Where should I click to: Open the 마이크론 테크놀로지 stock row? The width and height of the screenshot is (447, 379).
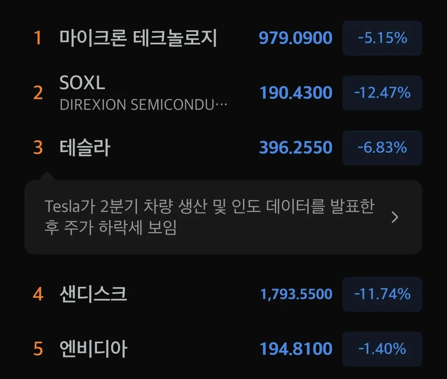coord(223,38)
